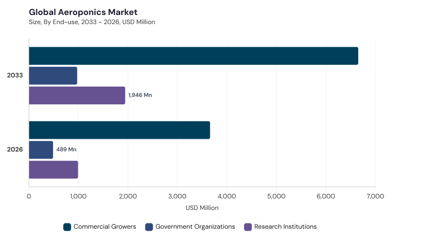Viewport: 429px width, 241px height.
Task: Toggle the Government Organizations legend label
Action: (x=195, y=227)
